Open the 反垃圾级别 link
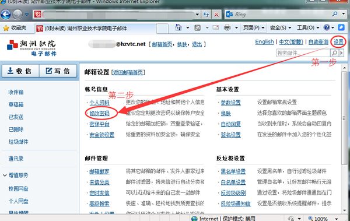The image size is (350, 221). tap(233, 193)
